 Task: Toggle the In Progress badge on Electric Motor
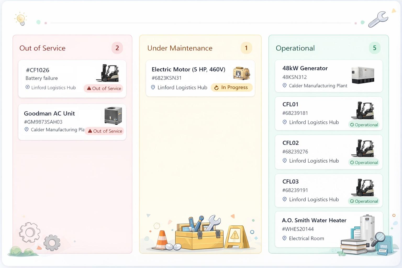coord(231,87)
